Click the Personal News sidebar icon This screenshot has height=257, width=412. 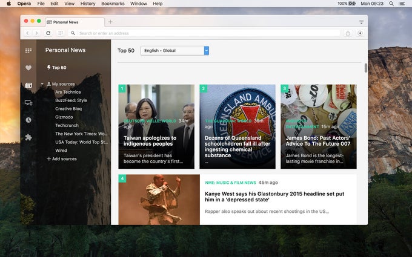click(x=28, y=85)
